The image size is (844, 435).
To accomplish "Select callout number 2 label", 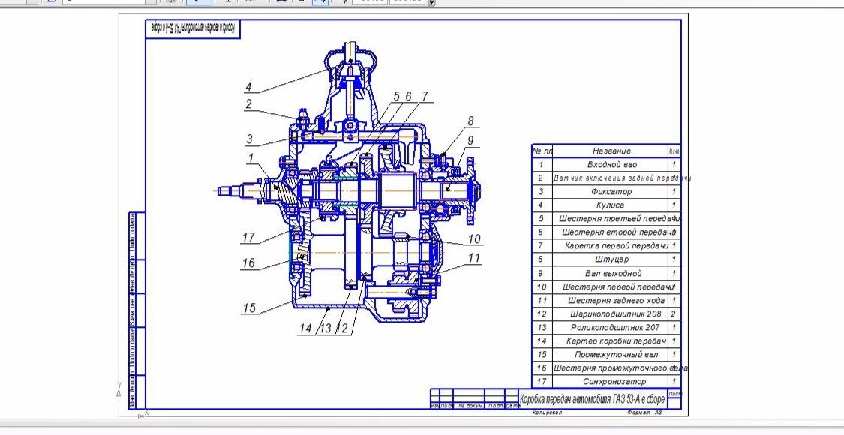I will click(x=248, y=105).
